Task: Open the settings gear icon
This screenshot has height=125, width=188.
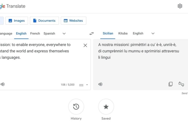Action: (x=180, y=6)
